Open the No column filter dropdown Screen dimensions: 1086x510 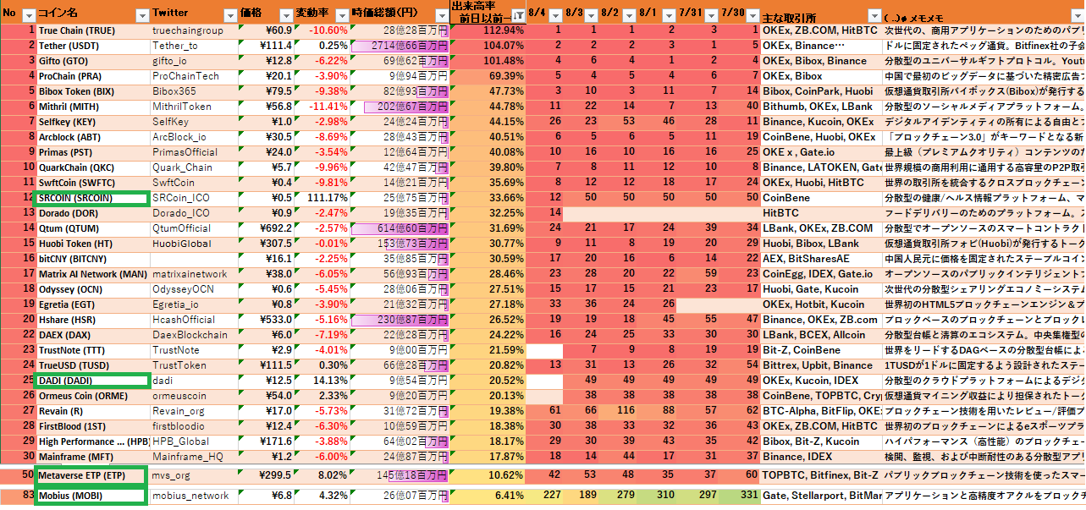(29, 15)
